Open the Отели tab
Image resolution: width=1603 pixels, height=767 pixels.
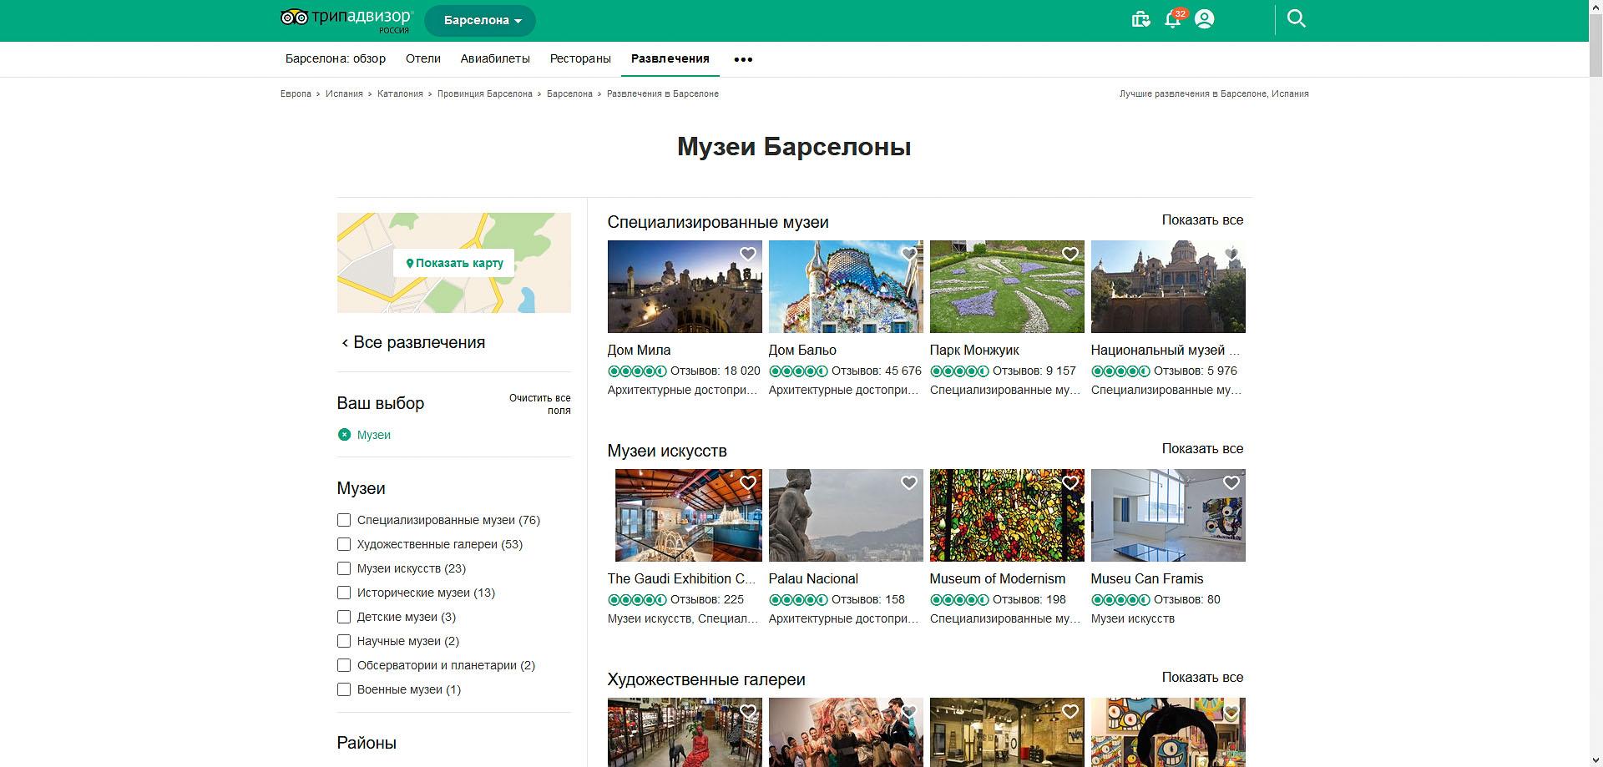[x=422, y=58]
